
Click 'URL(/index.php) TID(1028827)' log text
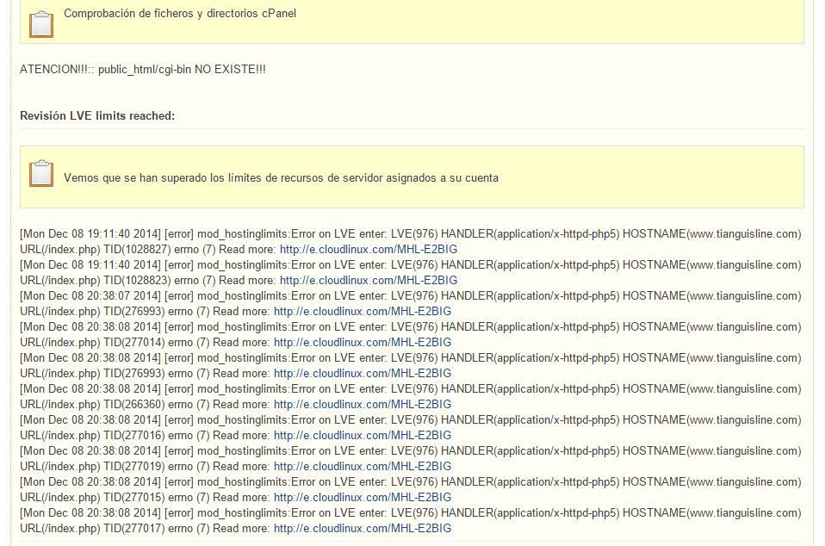(x=95, y=250)
